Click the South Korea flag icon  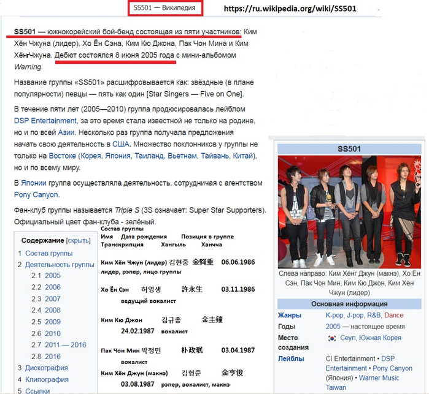pyautogui.click(x=331, y=338)
